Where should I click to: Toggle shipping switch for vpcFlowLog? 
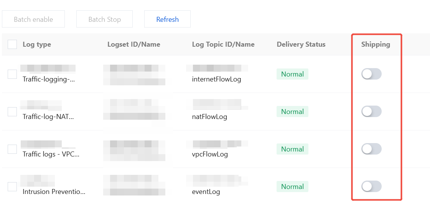click(x=371, y=149)
